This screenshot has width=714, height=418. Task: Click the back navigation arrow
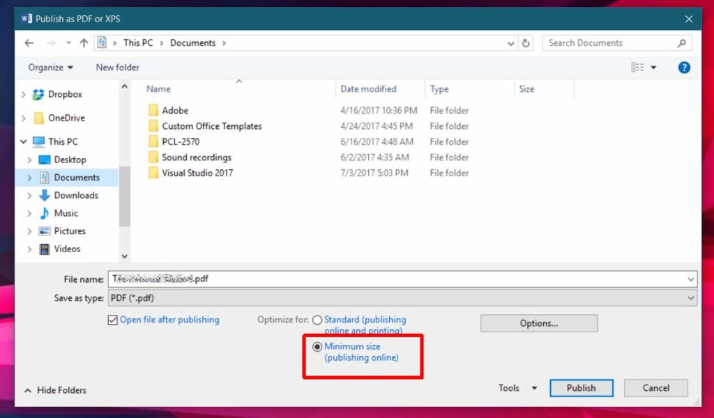[29, 42]
